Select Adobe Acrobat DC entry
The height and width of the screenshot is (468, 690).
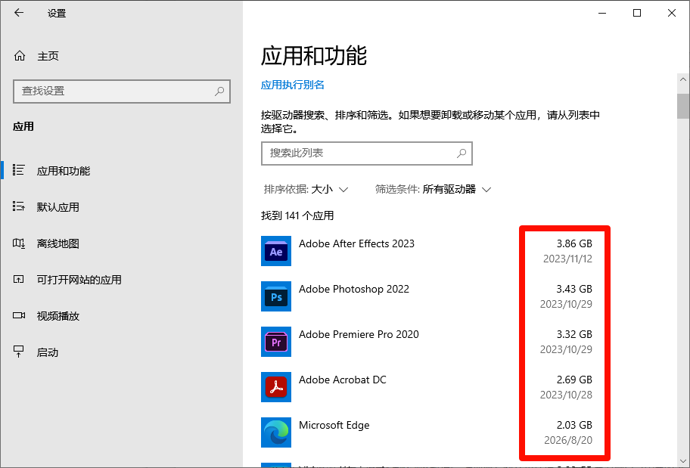[427, 387]
